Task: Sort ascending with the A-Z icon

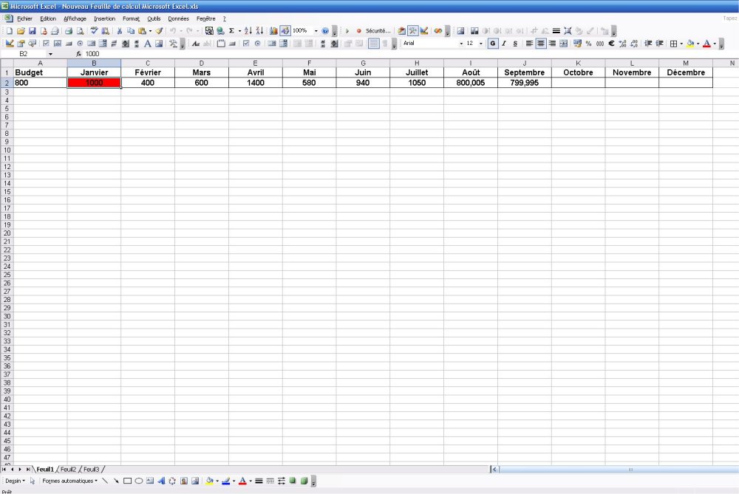Action: [248, 31]
